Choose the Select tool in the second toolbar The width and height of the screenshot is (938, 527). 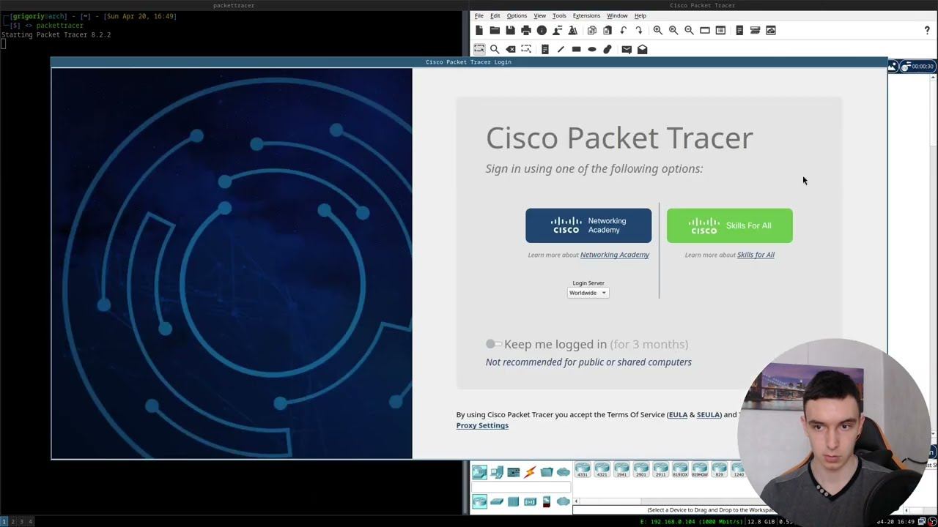479,49
